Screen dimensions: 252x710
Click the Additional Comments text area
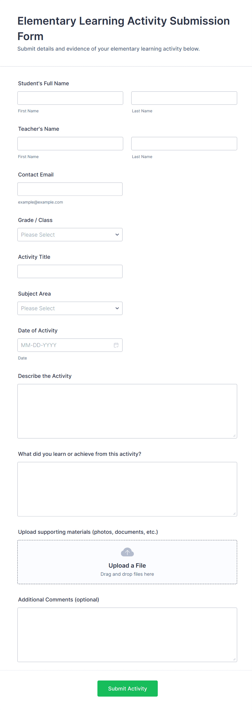(127, 634)
